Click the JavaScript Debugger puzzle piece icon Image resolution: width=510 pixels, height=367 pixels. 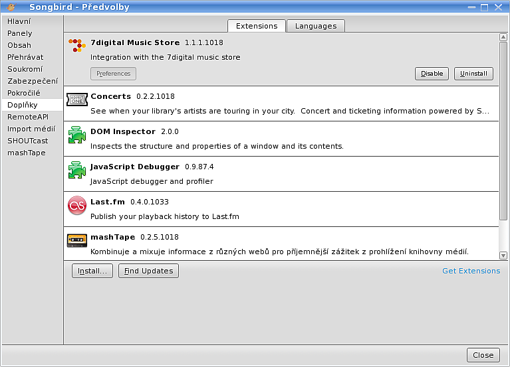click(x=76, y=170)
